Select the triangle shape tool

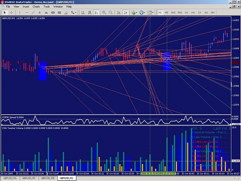click(x=46, y=13)
